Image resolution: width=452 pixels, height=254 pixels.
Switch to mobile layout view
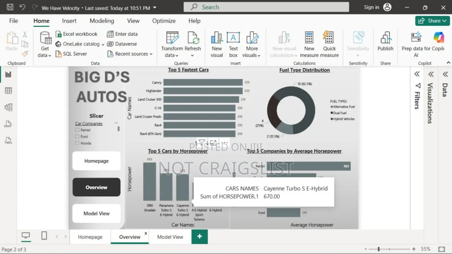pos(44,236)
